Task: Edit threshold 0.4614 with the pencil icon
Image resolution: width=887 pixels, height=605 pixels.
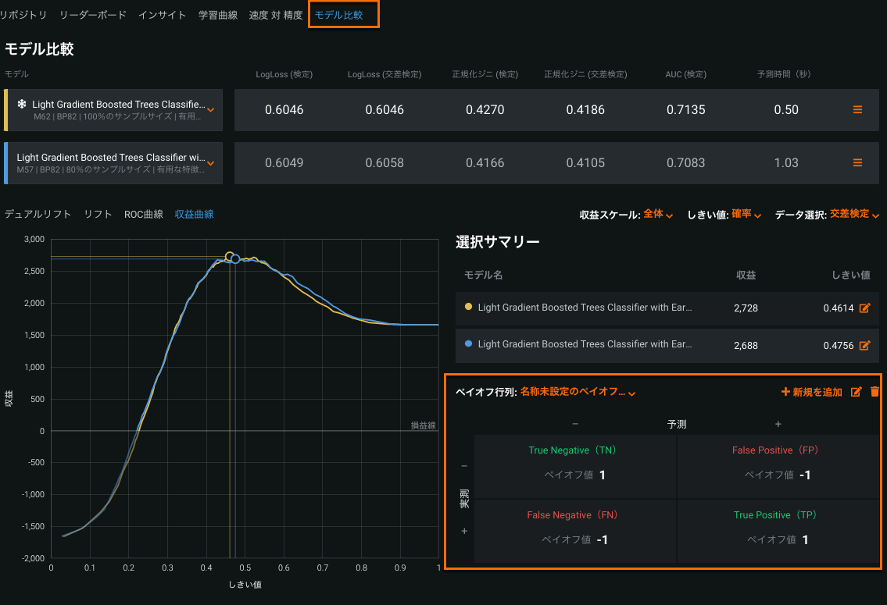Action: (864, 308)
